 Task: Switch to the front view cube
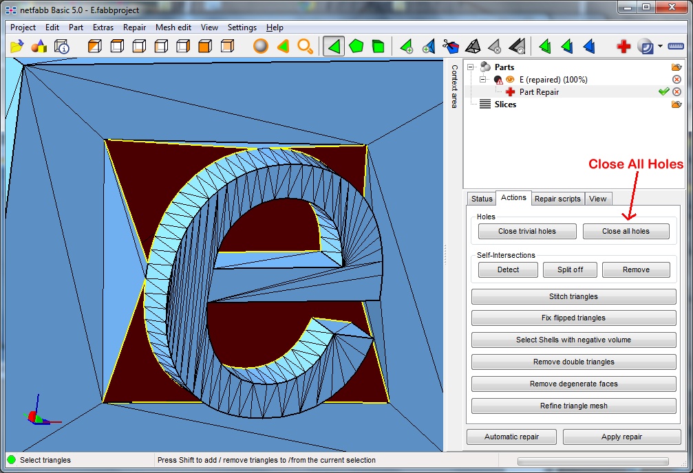205,46
